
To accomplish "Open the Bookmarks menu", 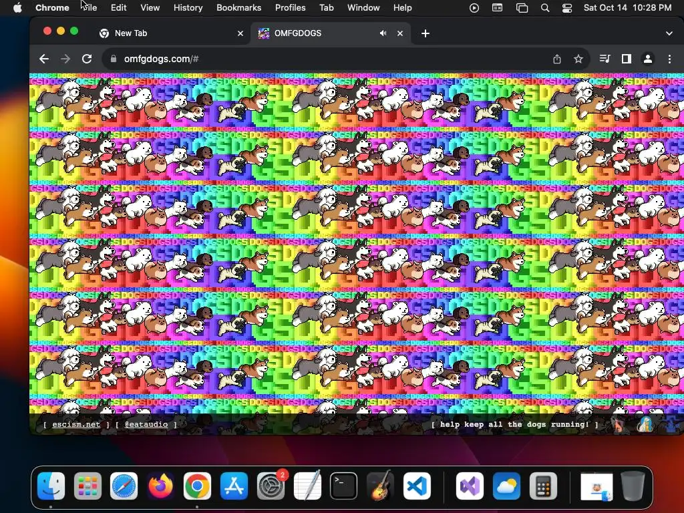I will click(238, 7).
